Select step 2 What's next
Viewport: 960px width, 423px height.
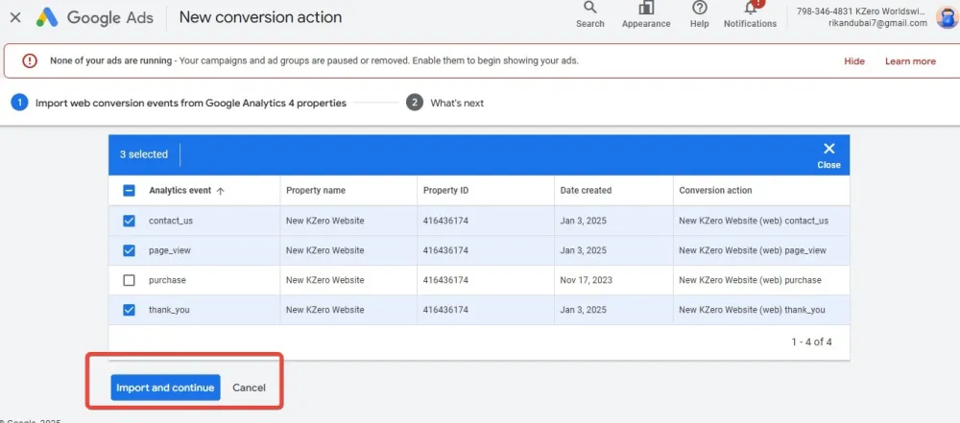click(x=445, y=103)
